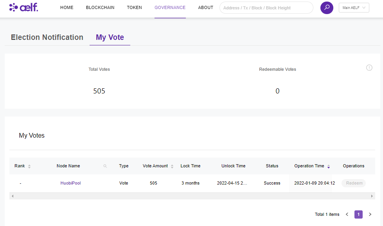
Task: Open the TOKEN menu
Action: pyautogui.click(x=135, y=8)
